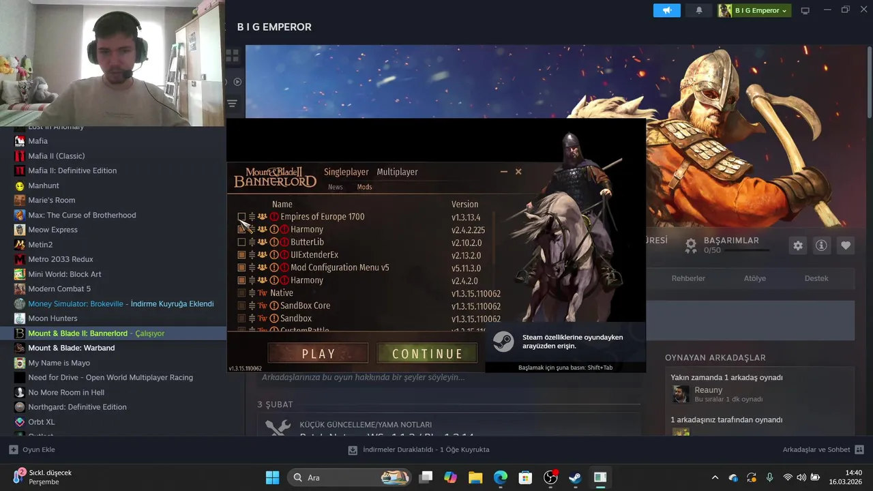This screenshot has width=873, height=491.
Task: Expand hidden system tray icons chevron
Action: 715,477
